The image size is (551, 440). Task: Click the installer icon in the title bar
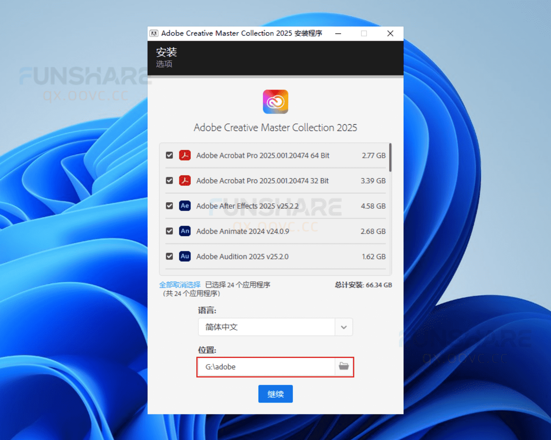click(154, 33)
